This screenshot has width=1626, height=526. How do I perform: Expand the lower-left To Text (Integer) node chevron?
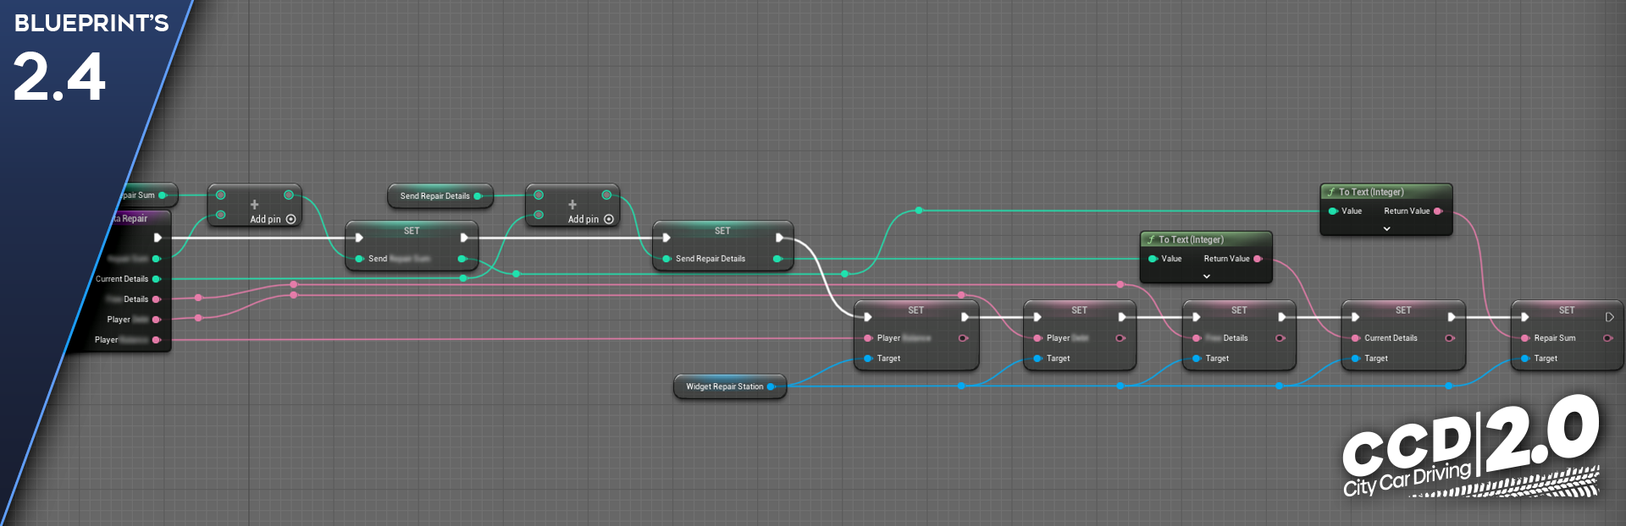pos(1206,277)
